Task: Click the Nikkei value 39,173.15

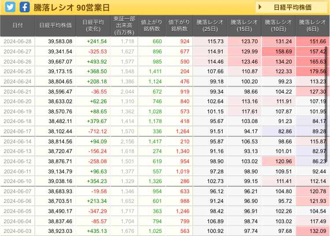Action: (60, 71)
